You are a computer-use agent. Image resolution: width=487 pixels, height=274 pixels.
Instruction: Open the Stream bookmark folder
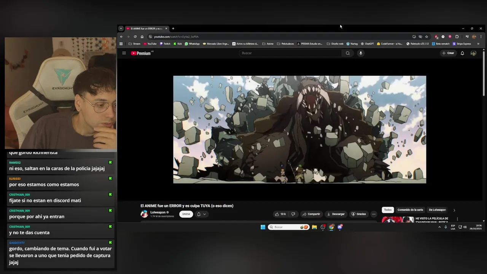(135, 44)
